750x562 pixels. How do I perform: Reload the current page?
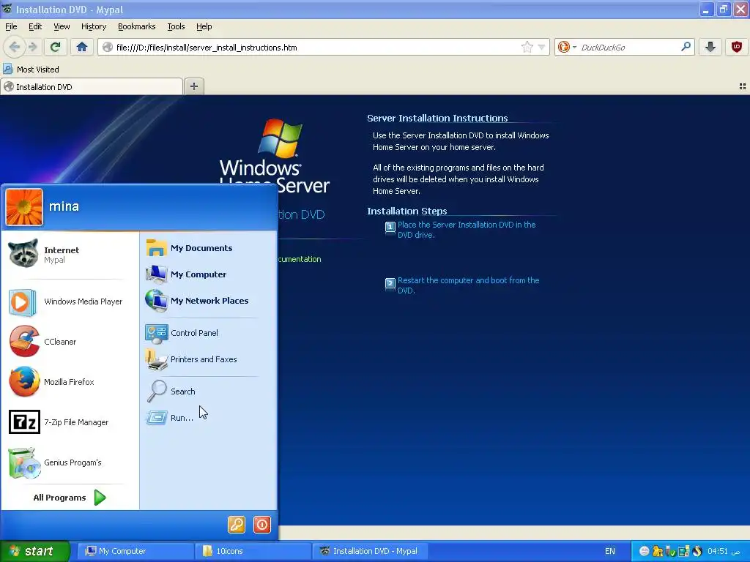(x=56, y=47)
